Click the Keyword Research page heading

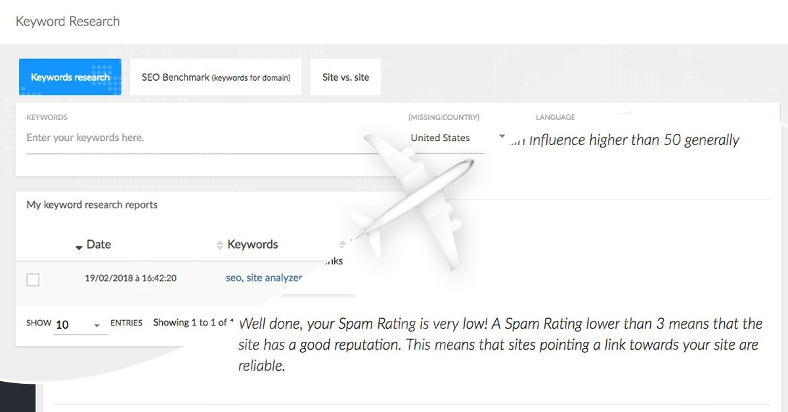(66, 21)
